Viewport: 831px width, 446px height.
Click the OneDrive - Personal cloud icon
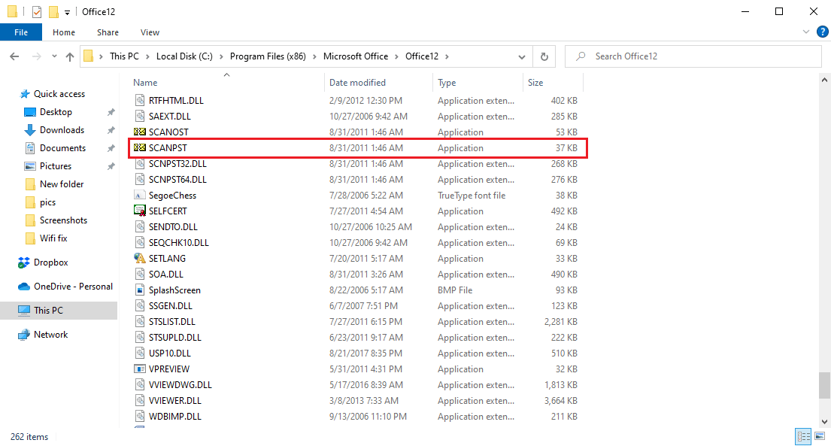pyautogui.click(x=24, y=287)
